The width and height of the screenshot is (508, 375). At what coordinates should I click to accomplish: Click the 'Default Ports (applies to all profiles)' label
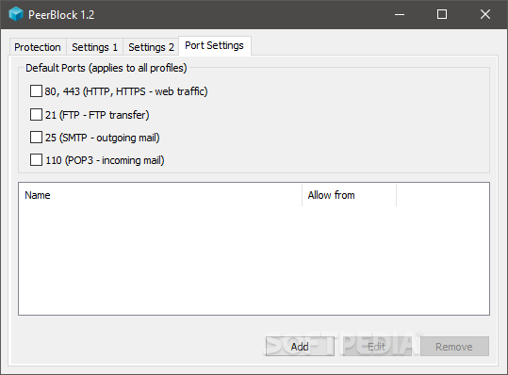[107, 68]
